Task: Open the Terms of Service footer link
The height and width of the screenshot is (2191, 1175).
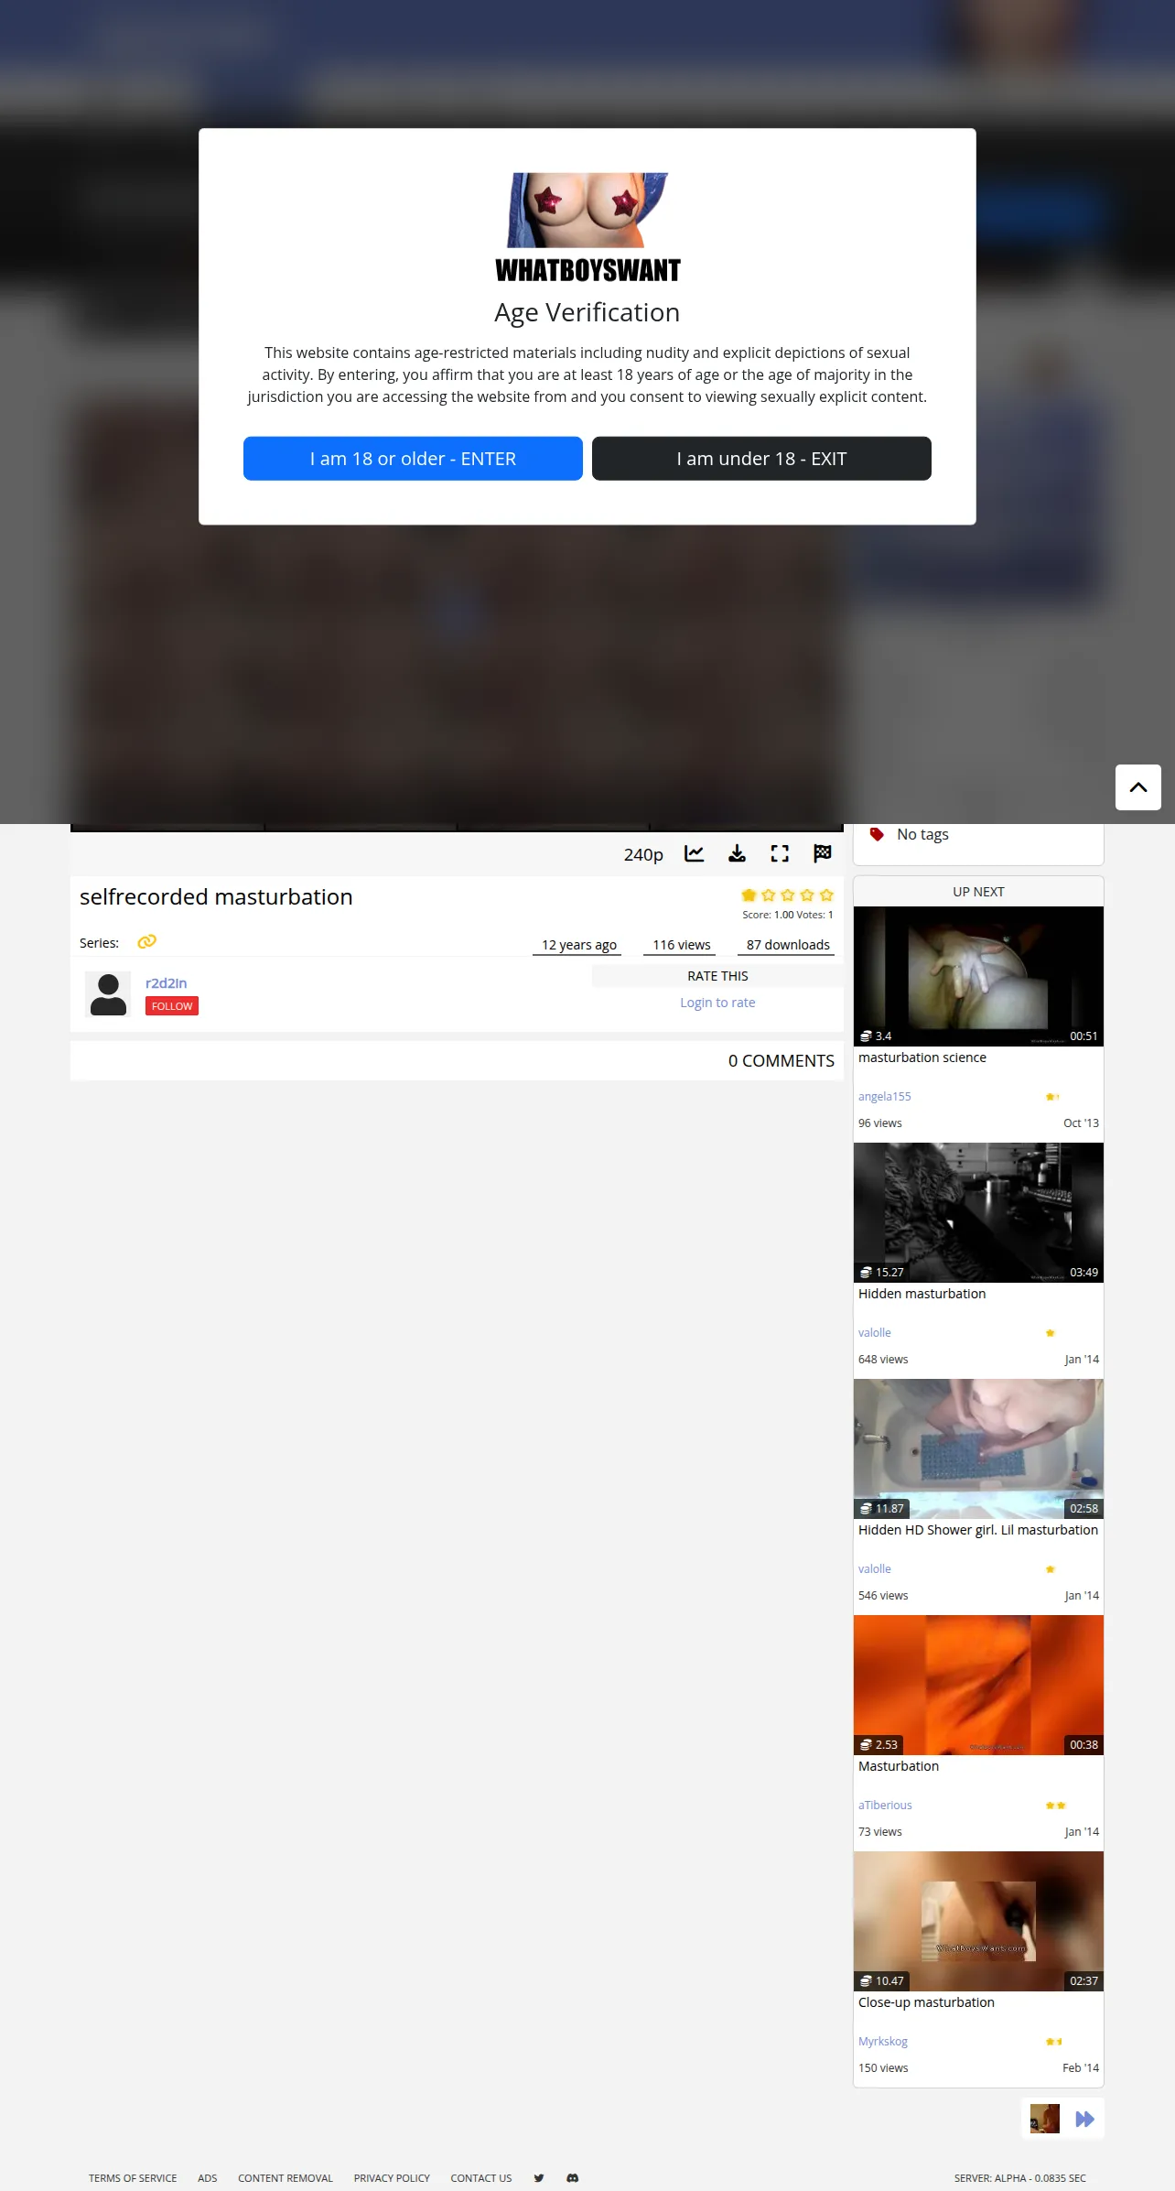Action: 133,2178
